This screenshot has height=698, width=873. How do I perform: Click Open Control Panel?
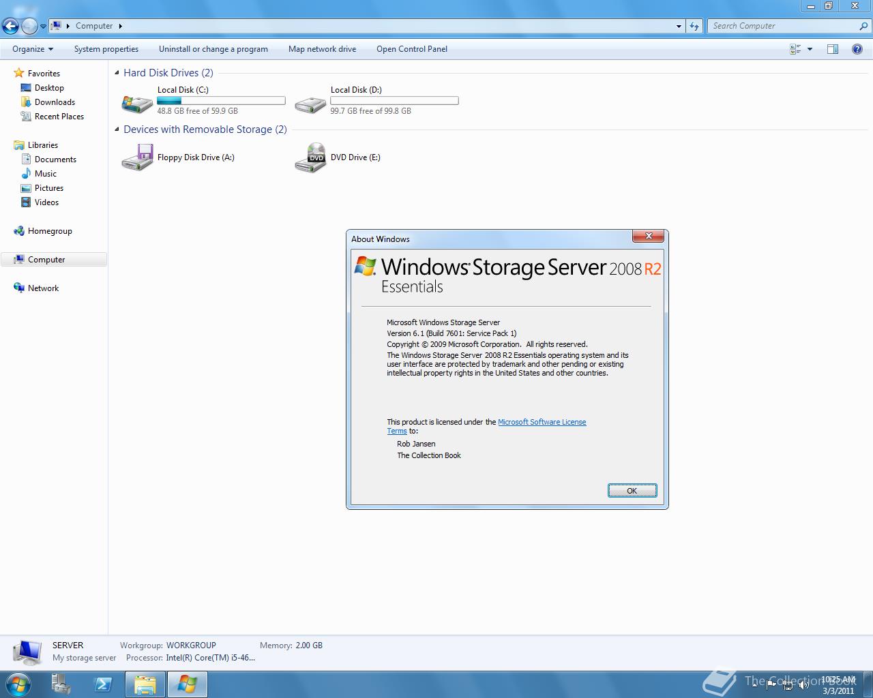tap(412, 49)
